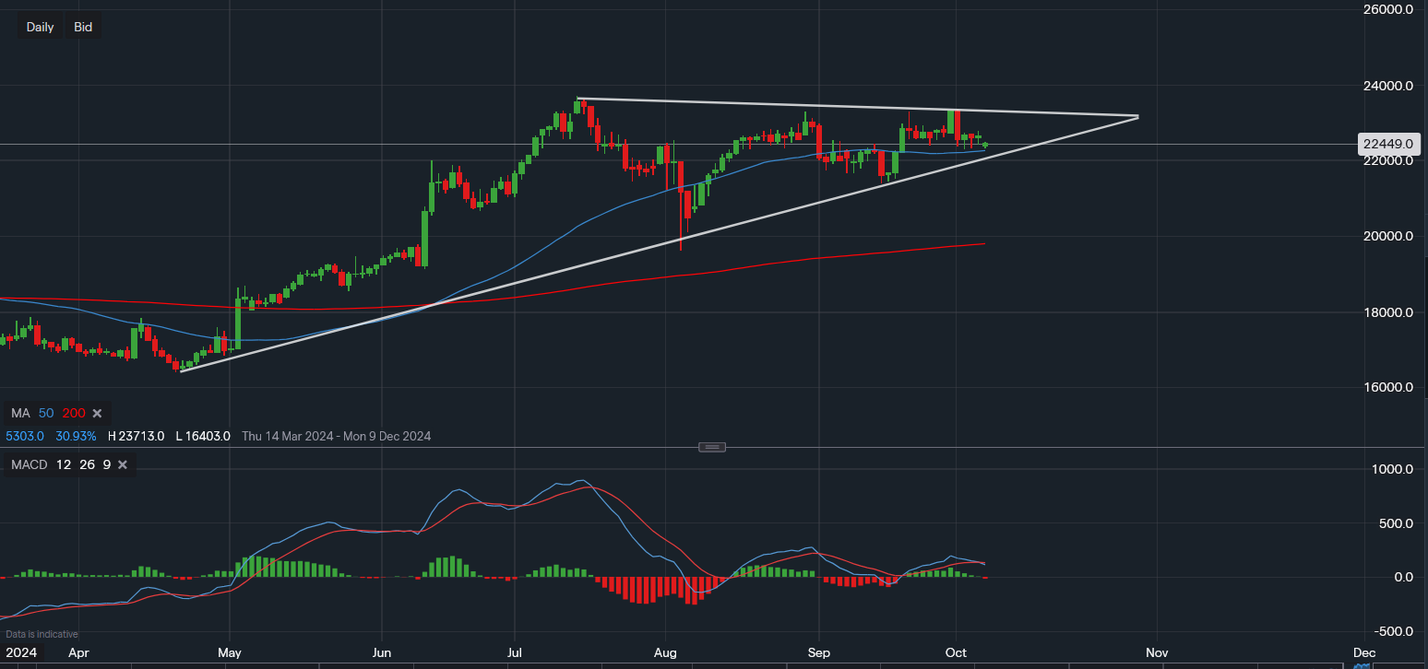The height and width of the screenshot is (669, 1428).
Task: Click the 30.93% change value
Action: (77, 436)
